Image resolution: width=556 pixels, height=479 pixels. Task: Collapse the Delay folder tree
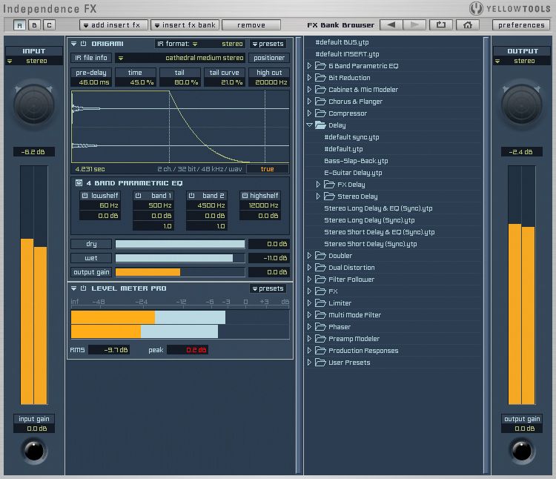tap(309, 125)
